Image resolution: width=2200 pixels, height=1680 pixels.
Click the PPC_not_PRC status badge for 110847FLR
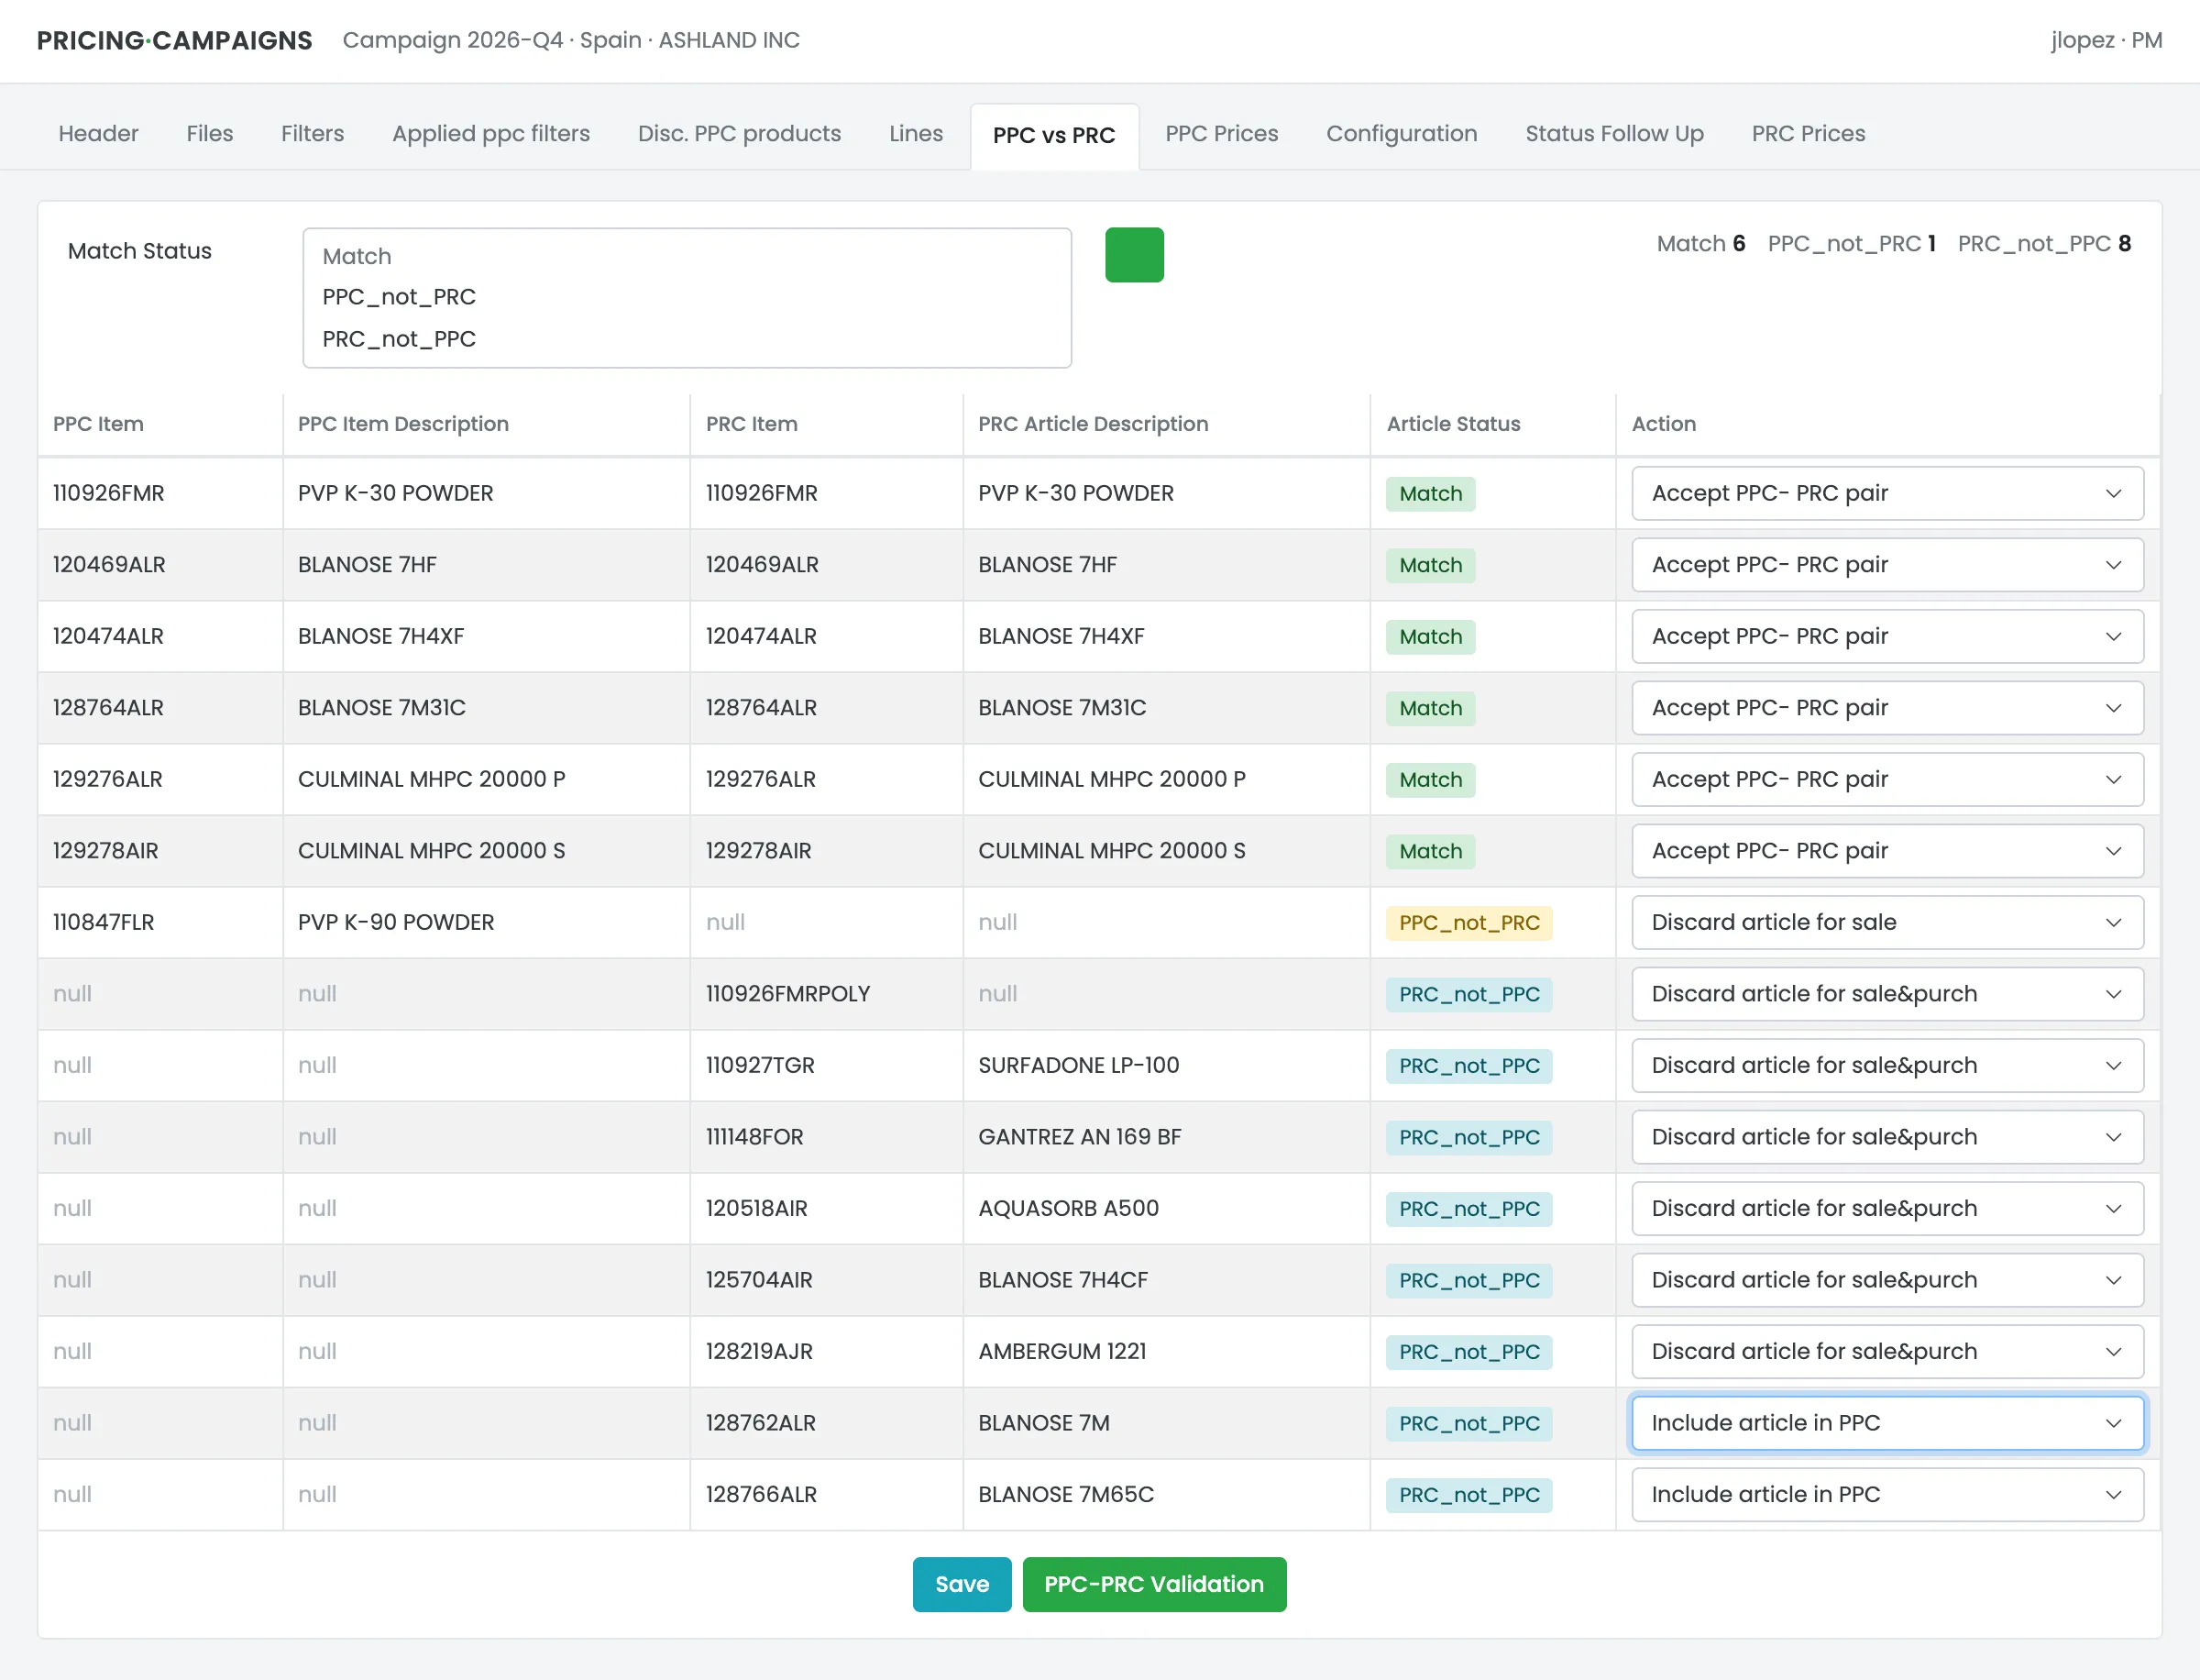click(1468, 923)
